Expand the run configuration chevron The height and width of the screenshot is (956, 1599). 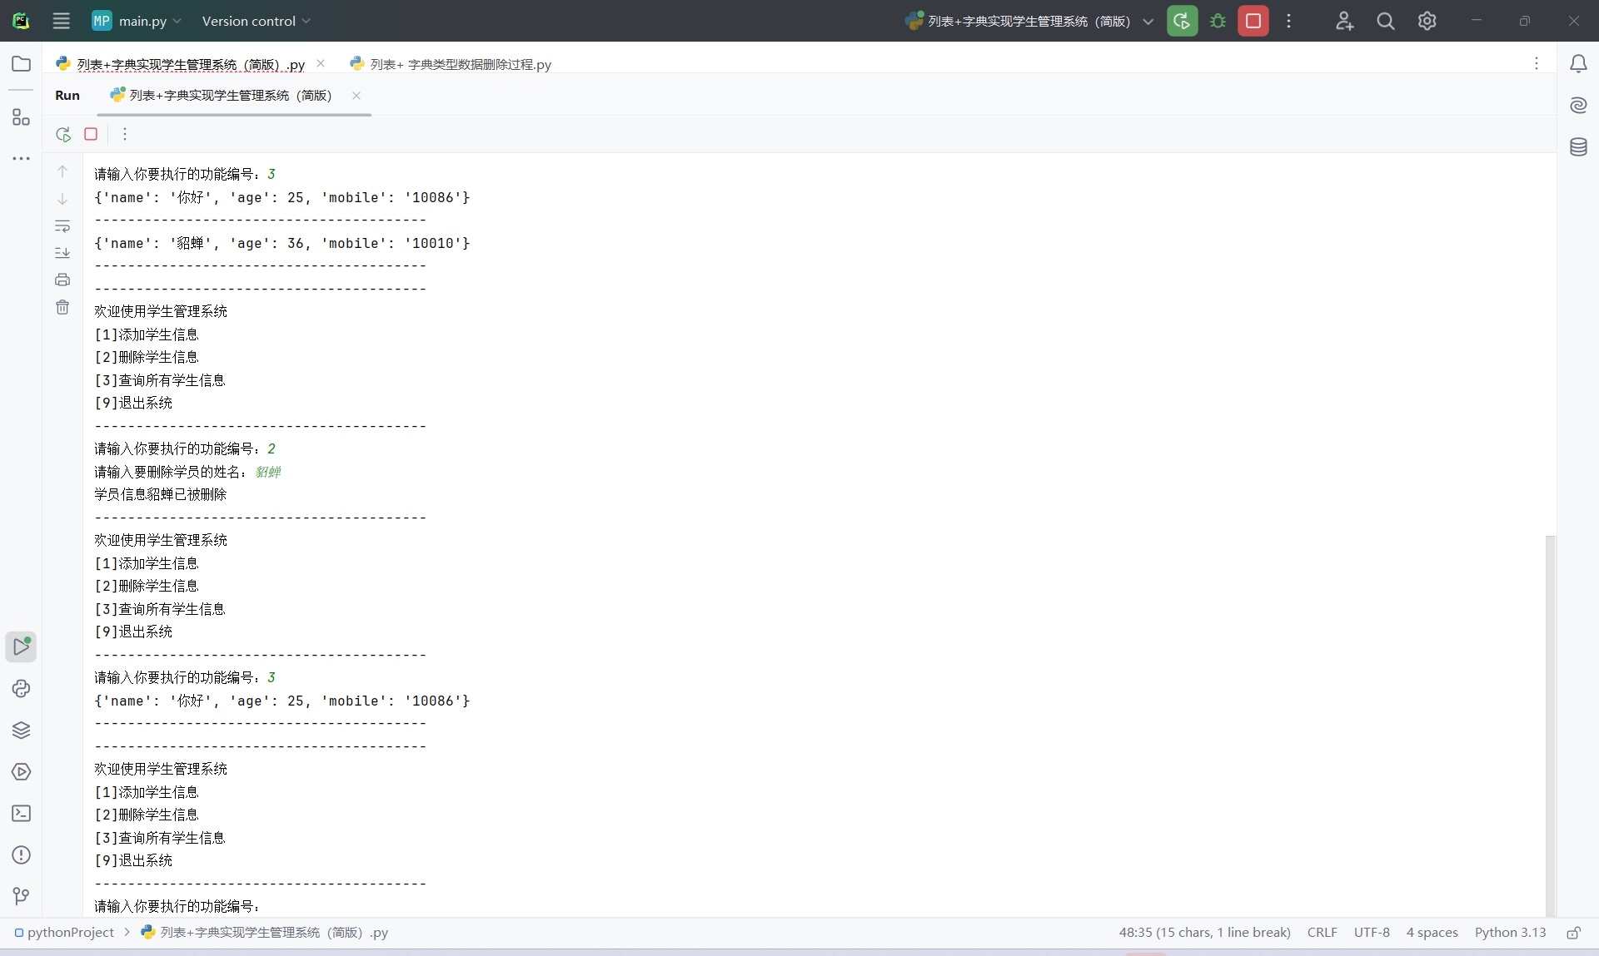(1148, 22)
